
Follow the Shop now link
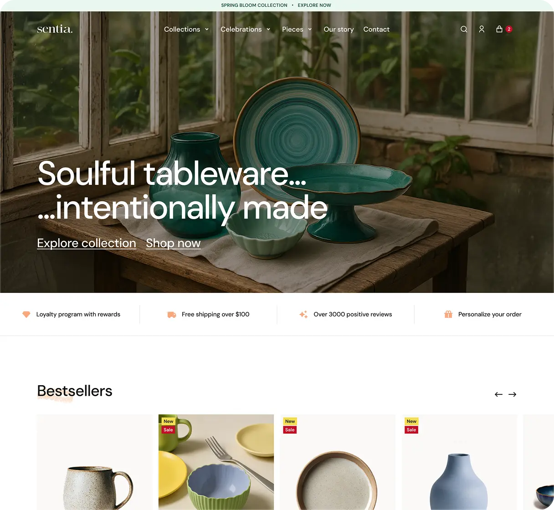[173, 243]
